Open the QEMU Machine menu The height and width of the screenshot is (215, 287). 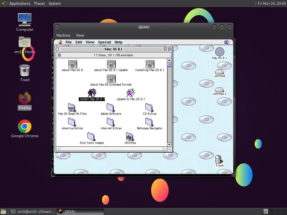click(x=63, y=36)
